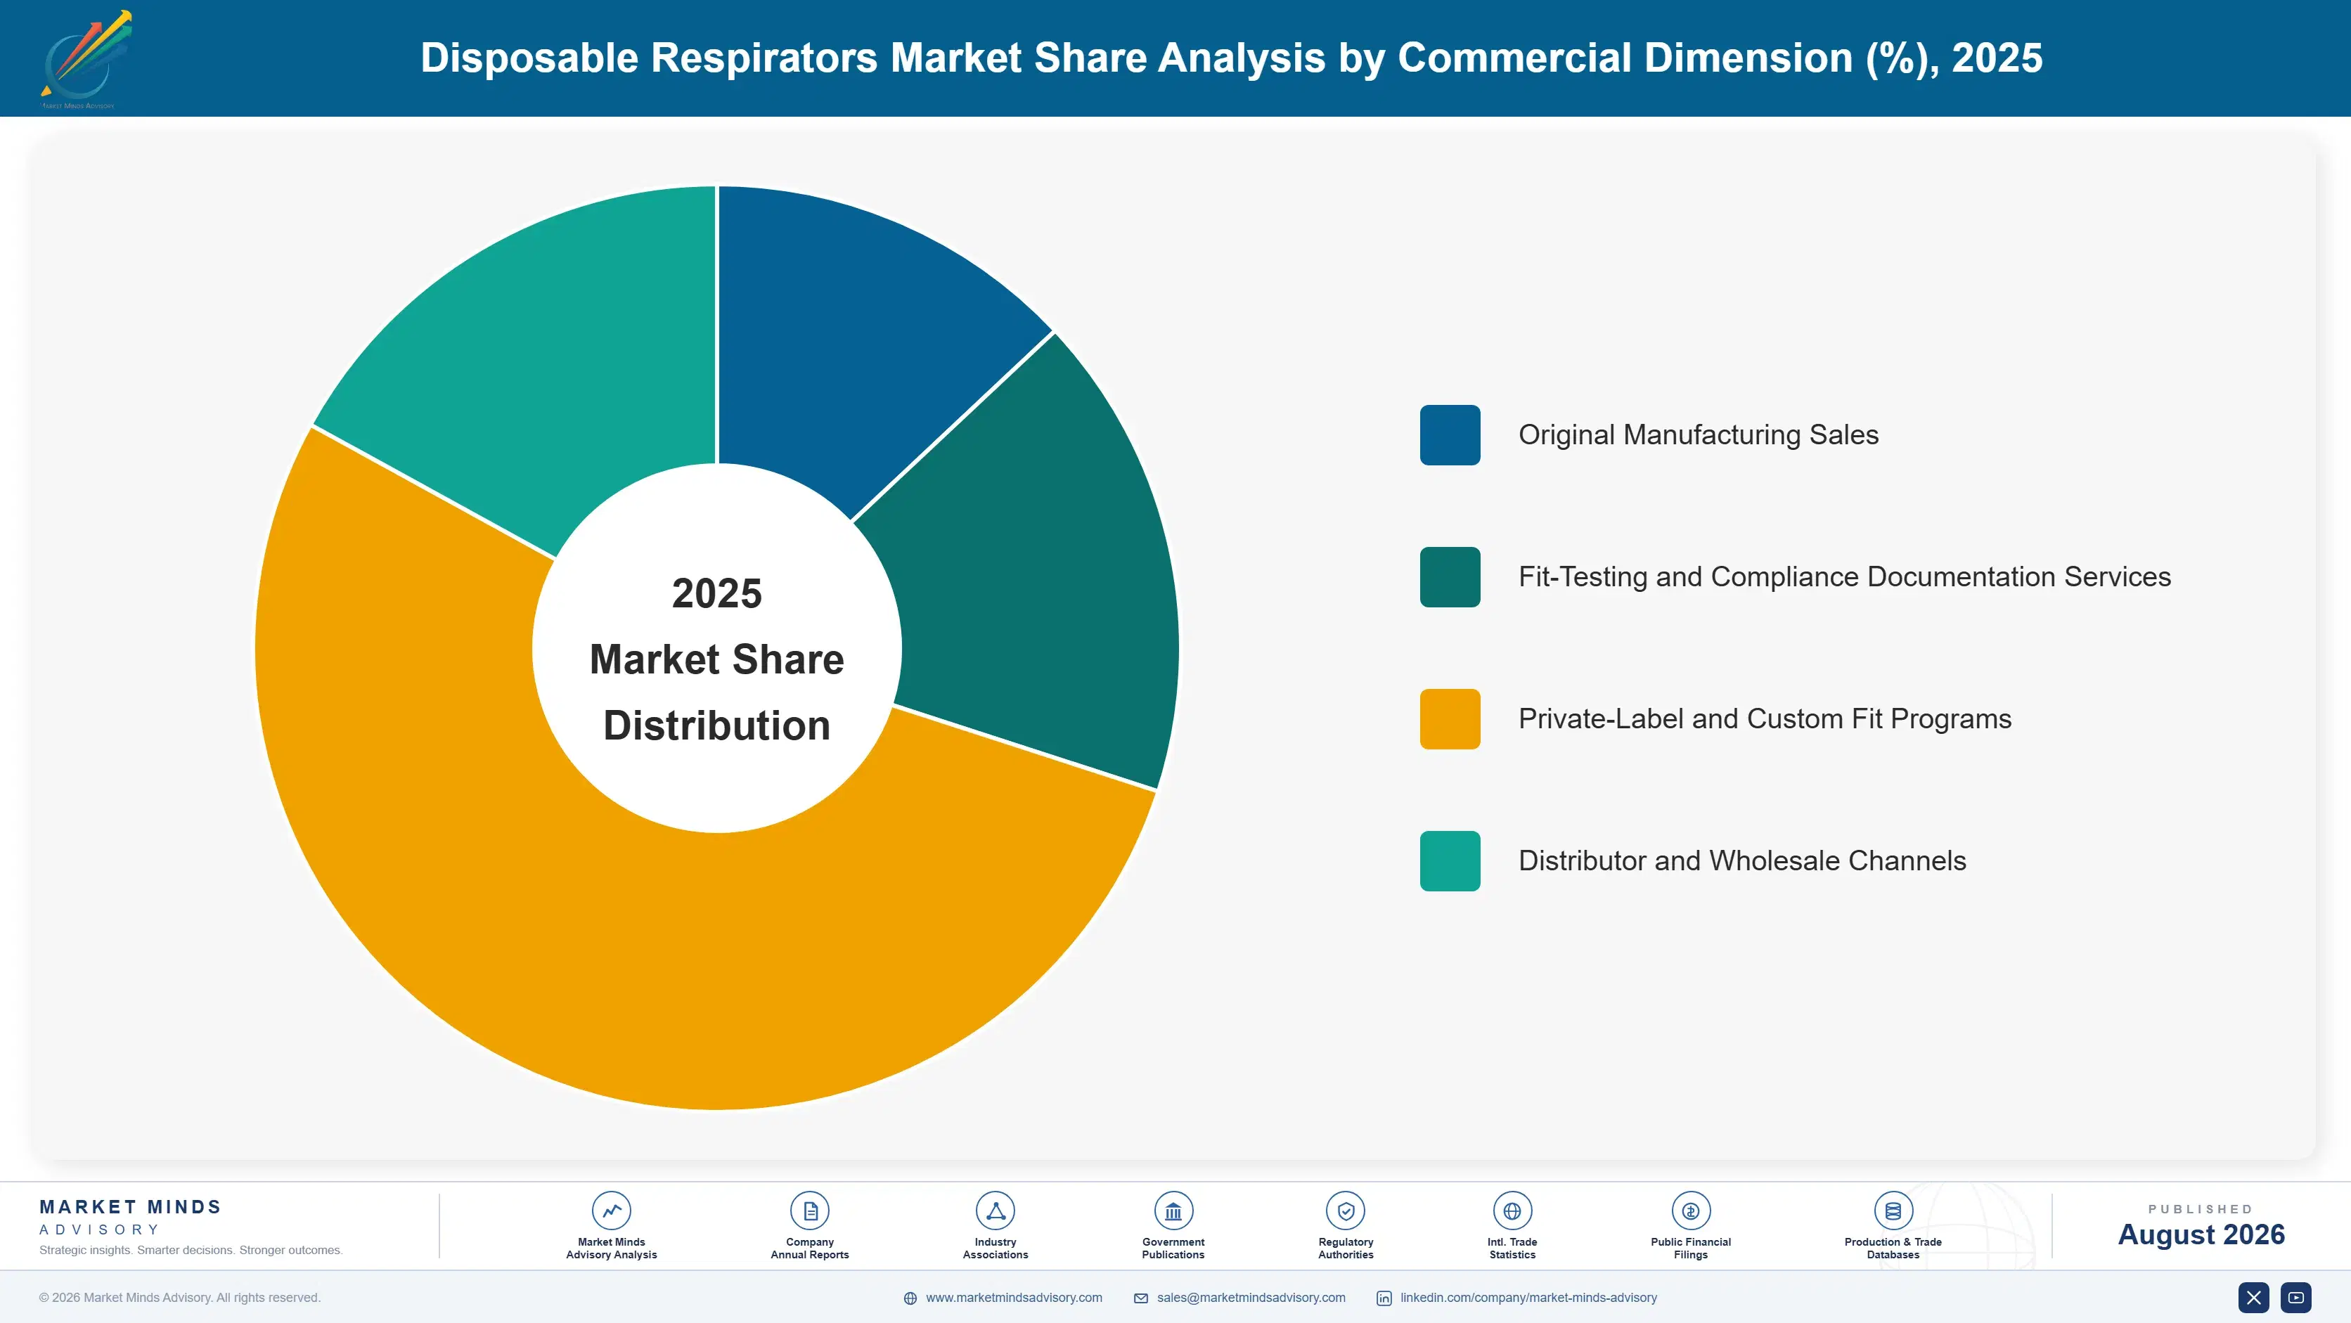Click the Intl. Trade Statistics label text

pos(1512,1248)
